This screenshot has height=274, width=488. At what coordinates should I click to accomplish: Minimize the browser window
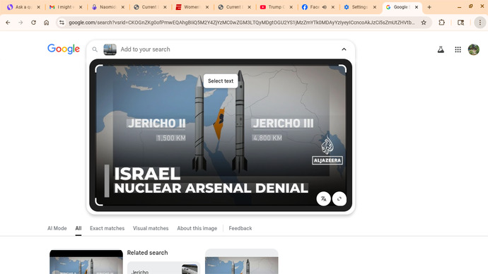pyautogui.click(x=460, y=7)
